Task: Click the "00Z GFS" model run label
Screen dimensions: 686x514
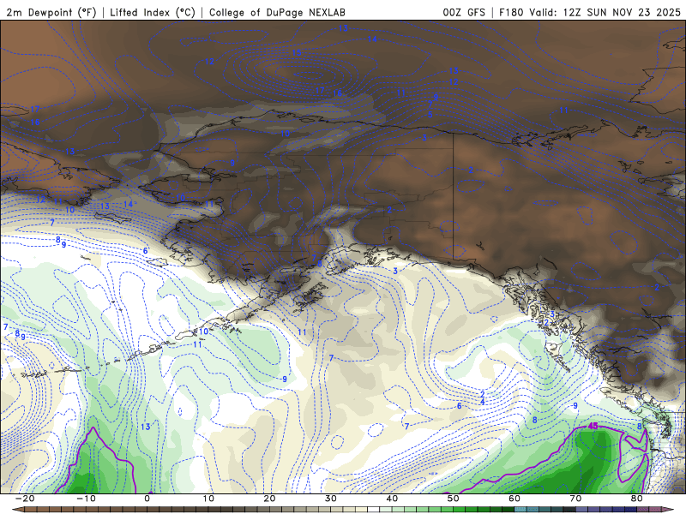Action: (464, 12)
